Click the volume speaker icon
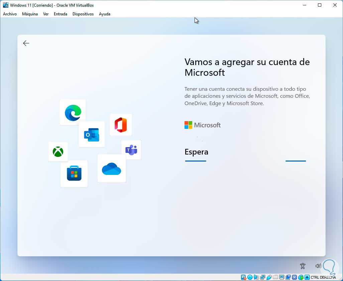This screenshot has height=281, width=343. click(318, 266)
